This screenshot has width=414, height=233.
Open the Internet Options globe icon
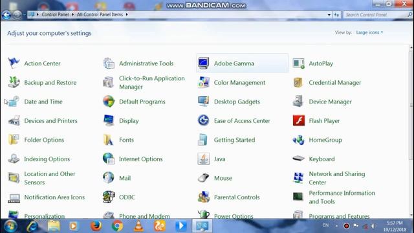pyautogui.click(x=109, y=159)
